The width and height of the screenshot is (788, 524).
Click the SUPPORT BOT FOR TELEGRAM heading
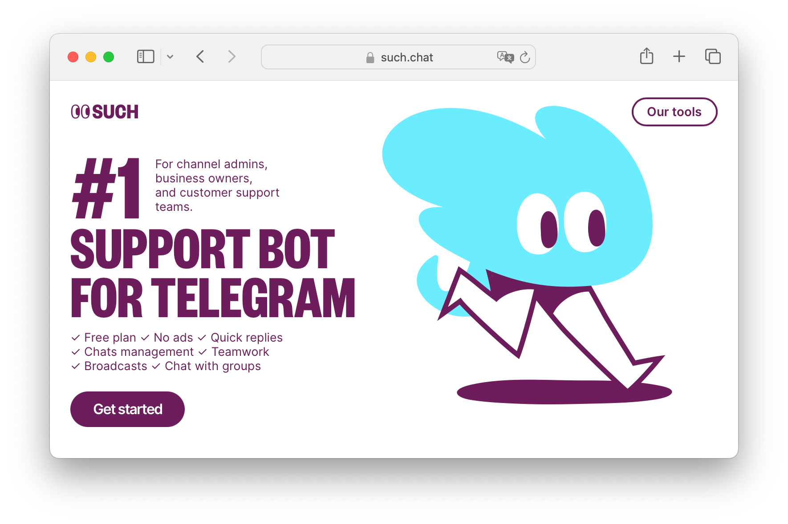pyautogui.click(x=213, y=273)
